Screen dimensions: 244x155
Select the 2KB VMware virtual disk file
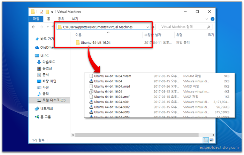[x=106, y=81]
